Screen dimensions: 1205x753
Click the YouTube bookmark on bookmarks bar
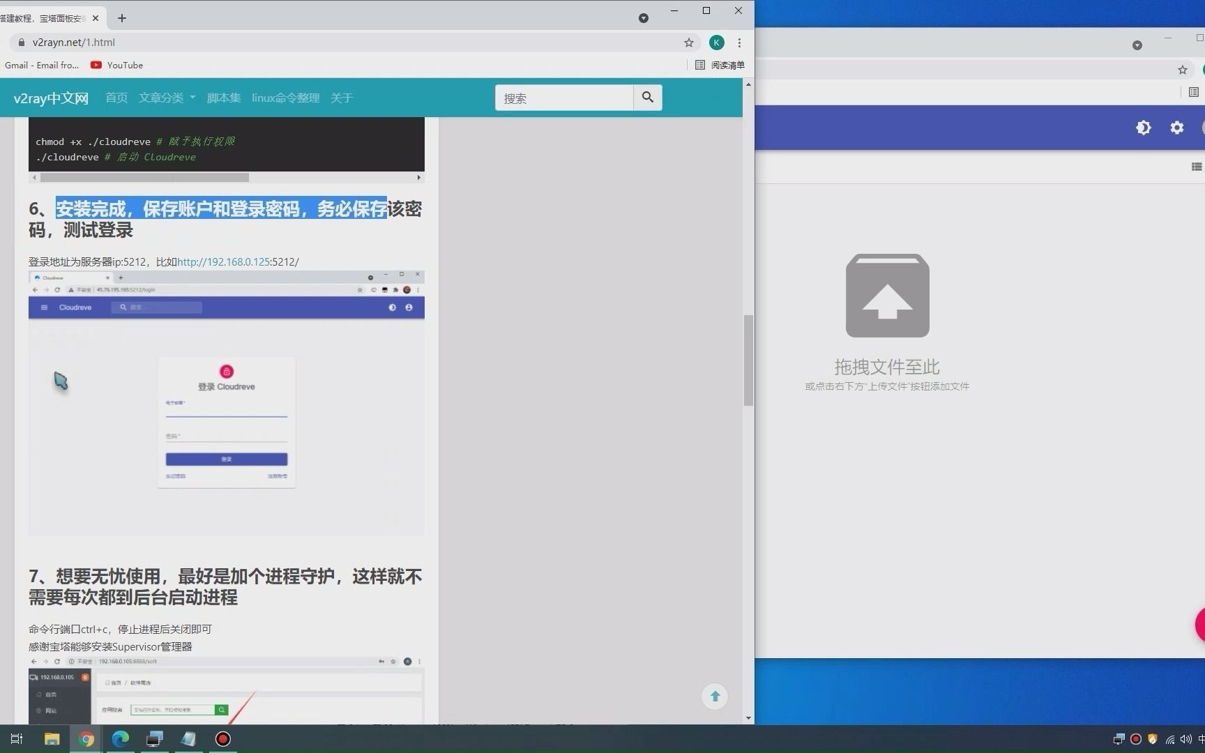click(116, 65)
